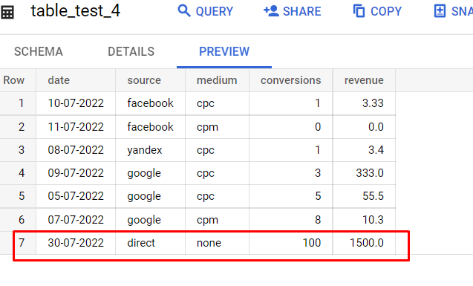Click the date column header
Image resolution: width=473 pixels, height=286 pixels.
coord(59,80)
